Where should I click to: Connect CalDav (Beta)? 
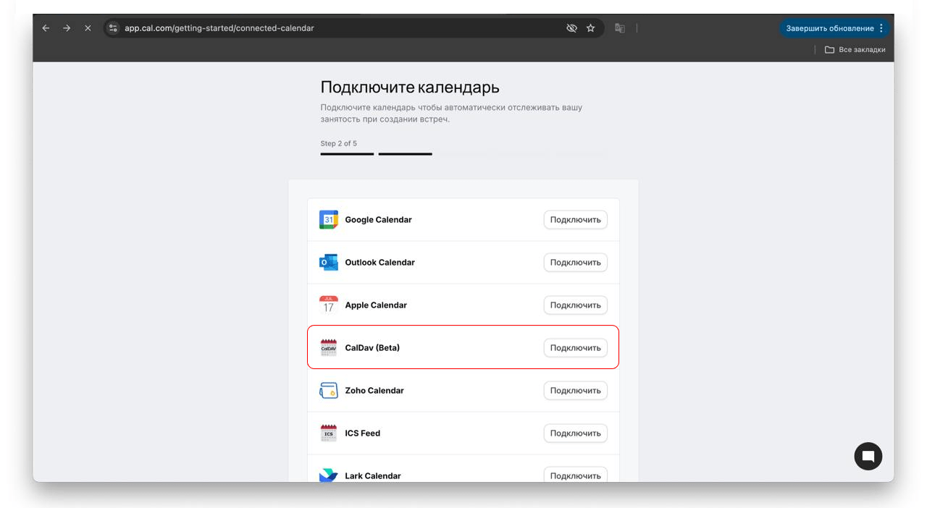(576, 348)
